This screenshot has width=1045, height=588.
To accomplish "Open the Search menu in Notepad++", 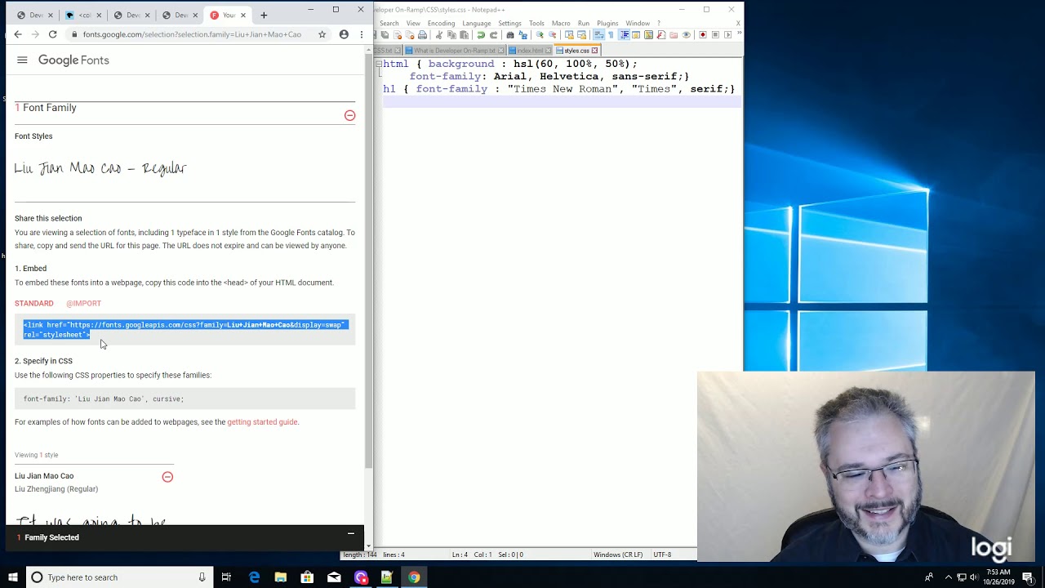I will [389, 23].
